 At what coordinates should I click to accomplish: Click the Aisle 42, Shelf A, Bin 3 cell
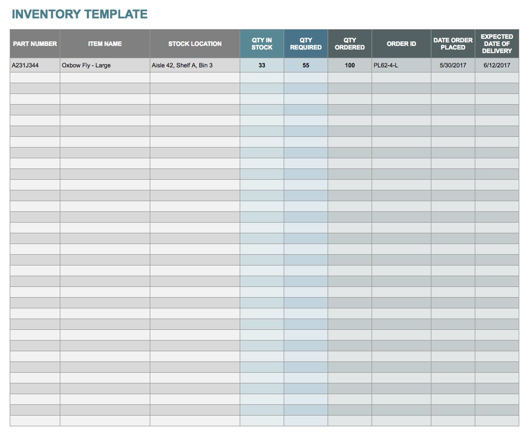[195, 65]
